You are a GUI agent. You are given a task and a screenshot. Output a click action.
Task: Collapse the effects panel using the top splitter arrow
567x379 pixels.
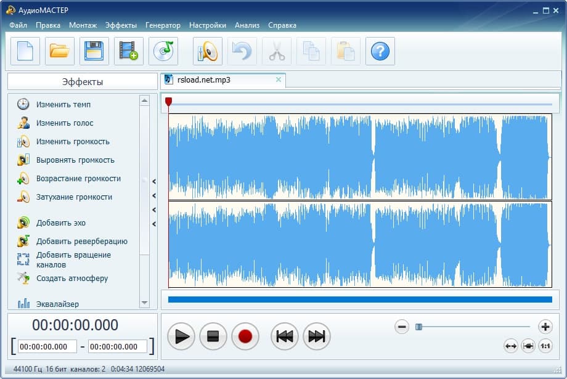[154, 182]
